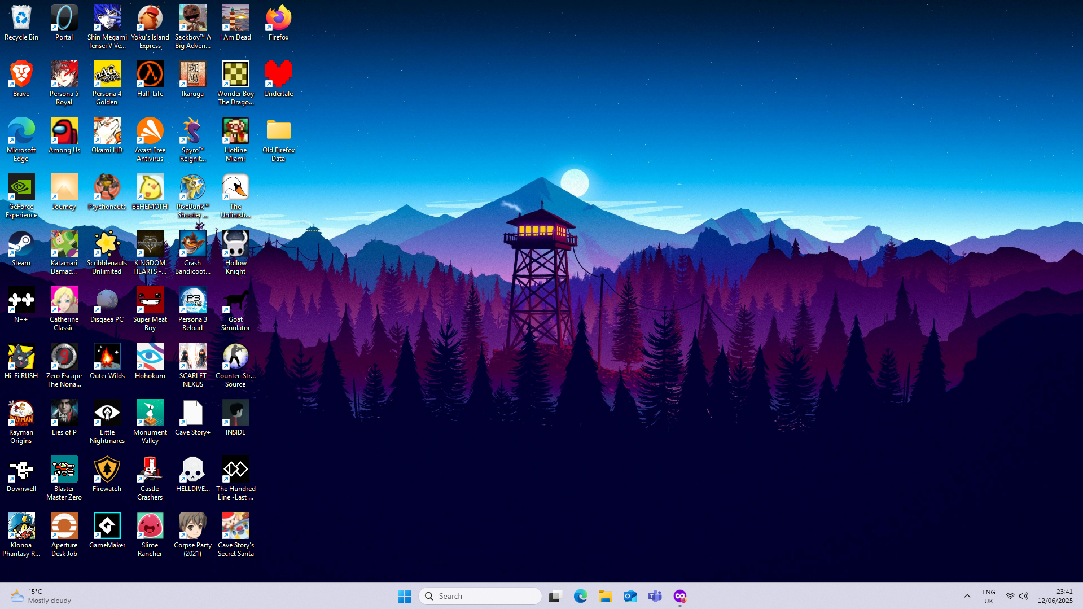Screen dimensions: 1083x609
Task: Select the Firewatch shield icon
Action: (x=107, y=470)
